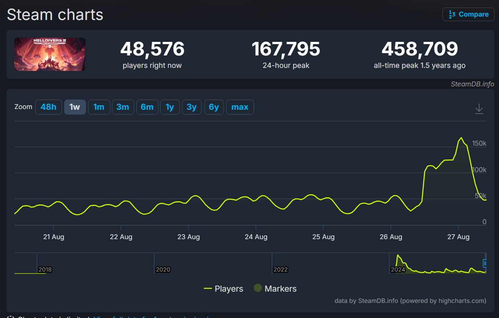The height and width of the screenshot is (318, 499).
Task: Click the Helldivers II game banner thumbnail
Action: (50, 54)
